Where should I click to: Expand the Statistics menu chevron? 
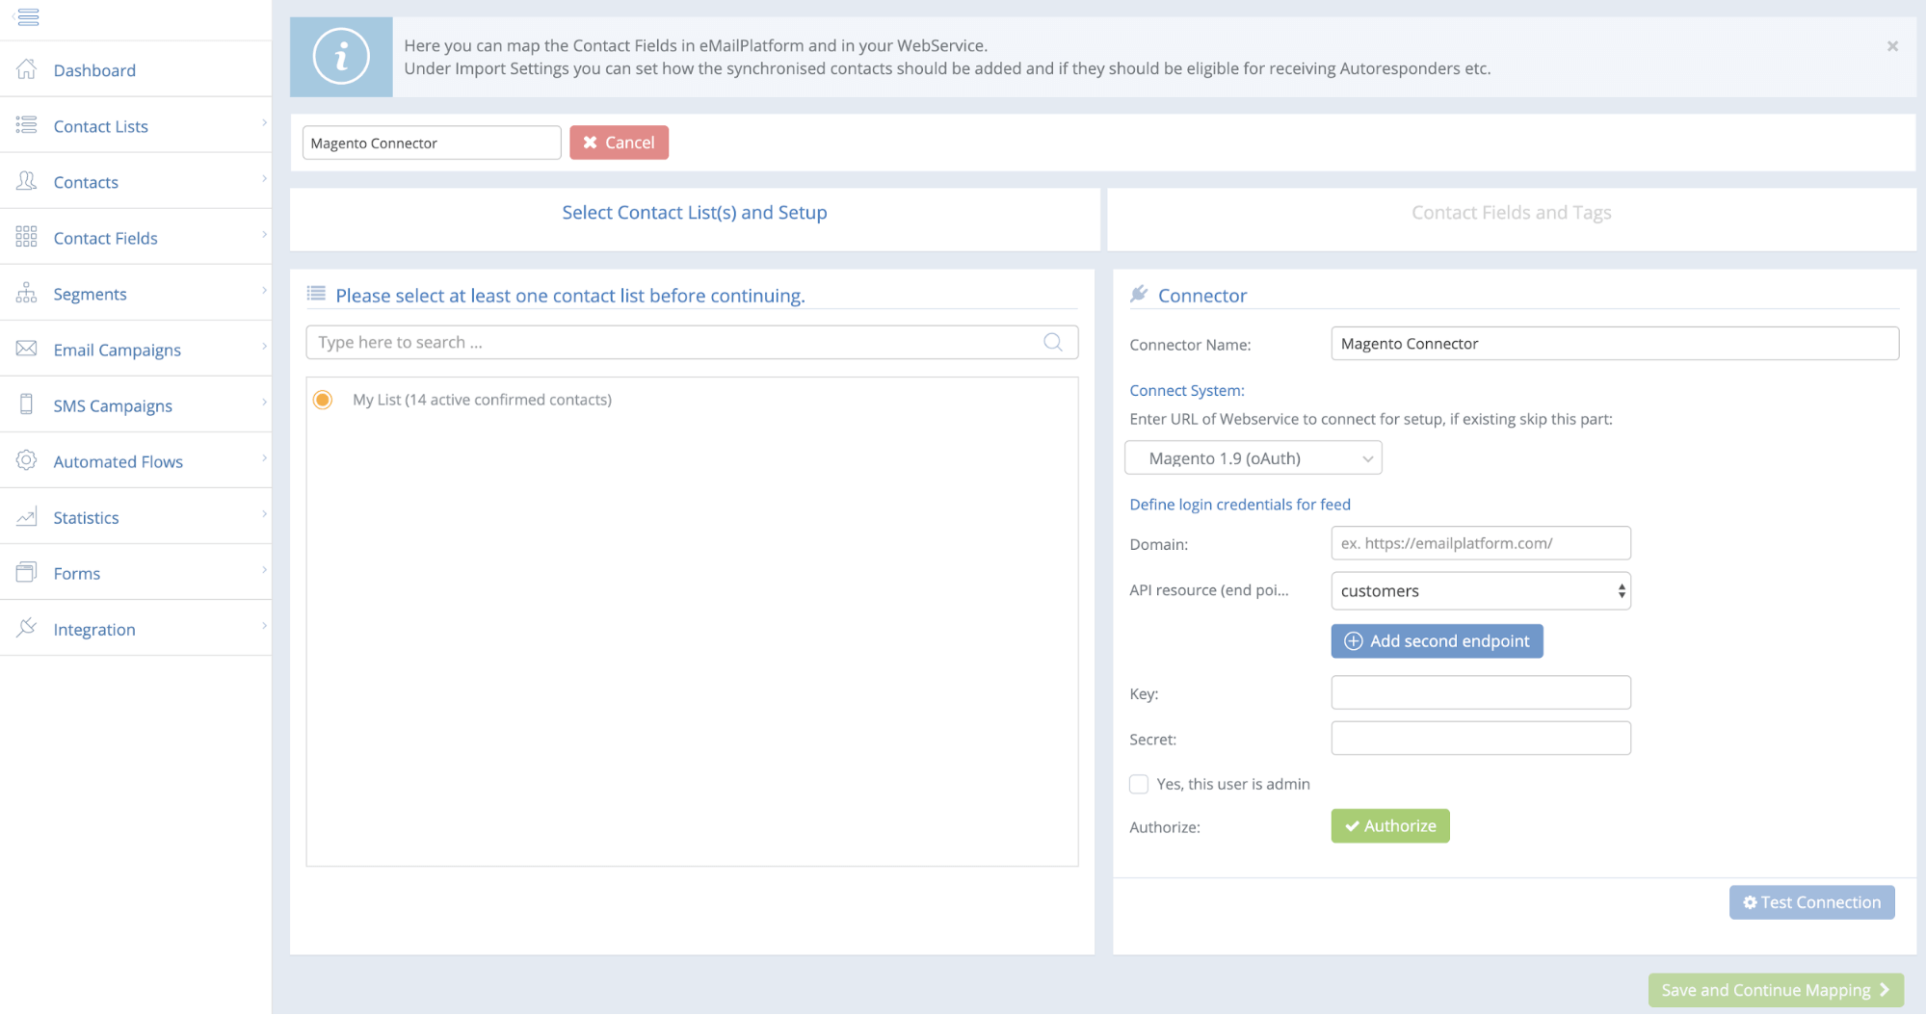tap(264, 513)
